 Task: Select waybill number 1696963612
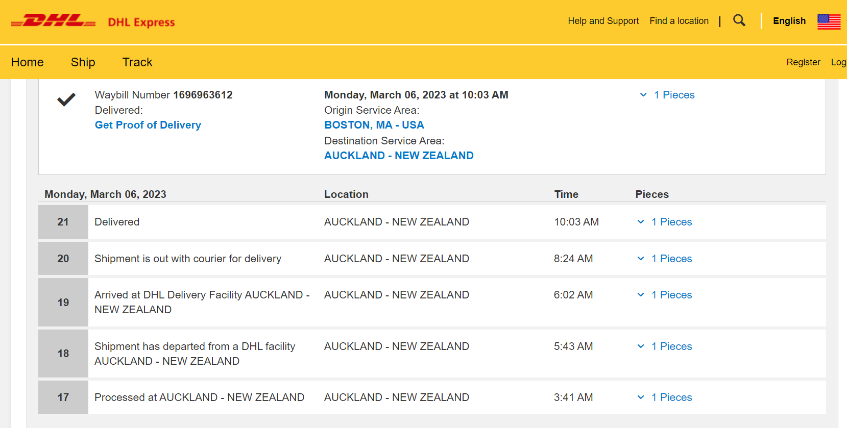coord(203,95)
